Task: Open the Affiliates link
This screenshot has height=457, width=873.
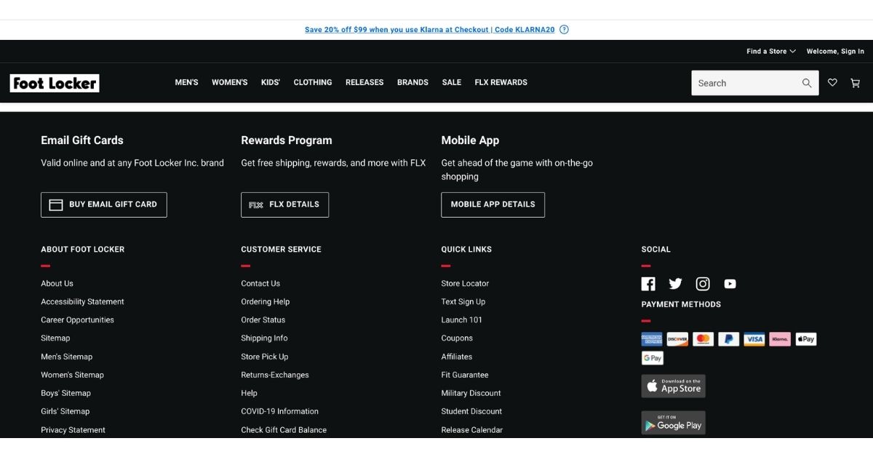Action: [x=456, y=357]
